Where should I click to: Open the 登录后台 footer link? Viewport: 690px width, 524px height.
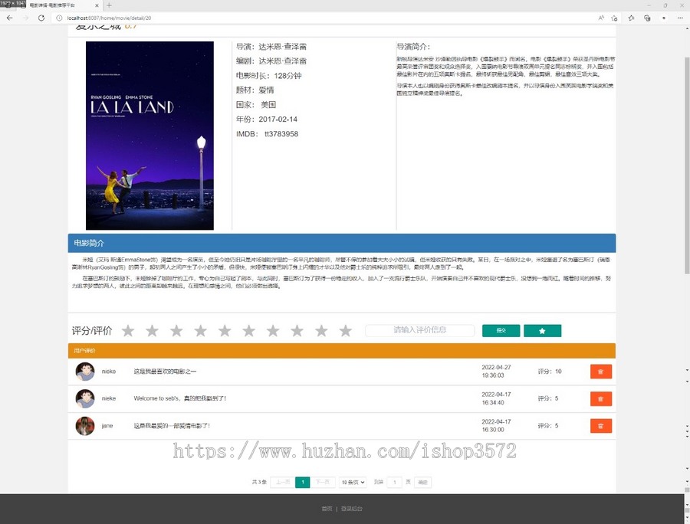click(352, 509)
